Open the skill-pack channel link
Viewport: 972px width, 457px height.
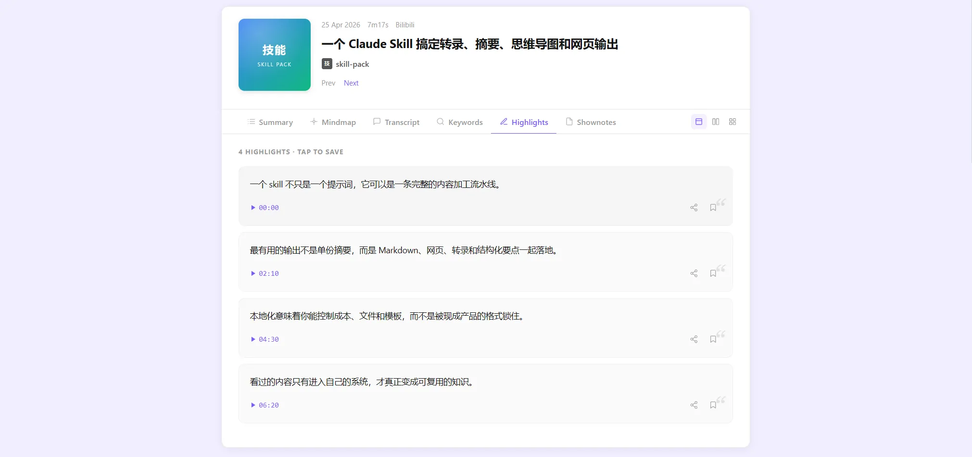(353, 64)
